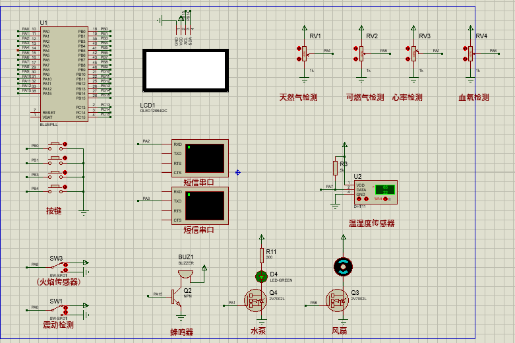Toggle the push button wired to PB4

(65, 187)
